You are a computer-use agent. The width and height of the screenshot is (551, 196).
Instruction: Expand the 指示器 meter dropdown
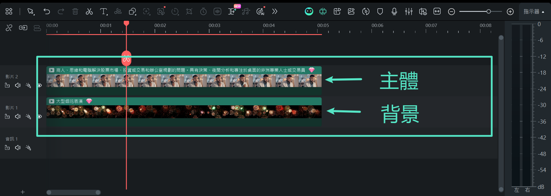pyautogui.click(x=534, y=12)
